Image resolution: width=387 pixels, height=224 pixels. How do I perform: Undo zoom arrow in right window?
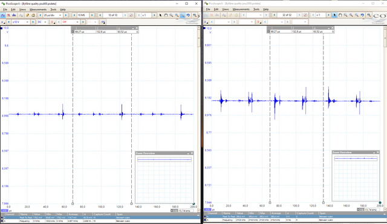362,15
